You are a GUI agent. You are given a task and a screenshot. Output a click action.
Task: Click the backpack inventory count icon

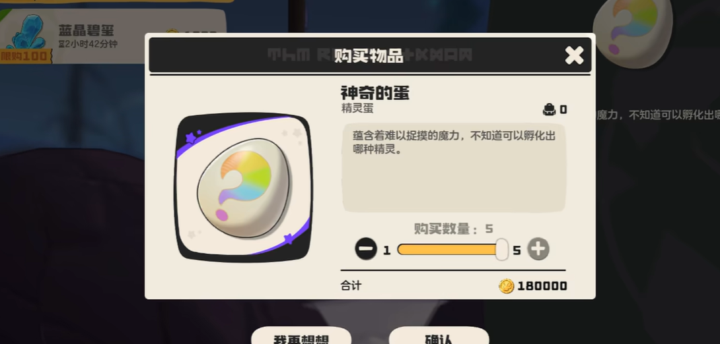coord(549,109)
